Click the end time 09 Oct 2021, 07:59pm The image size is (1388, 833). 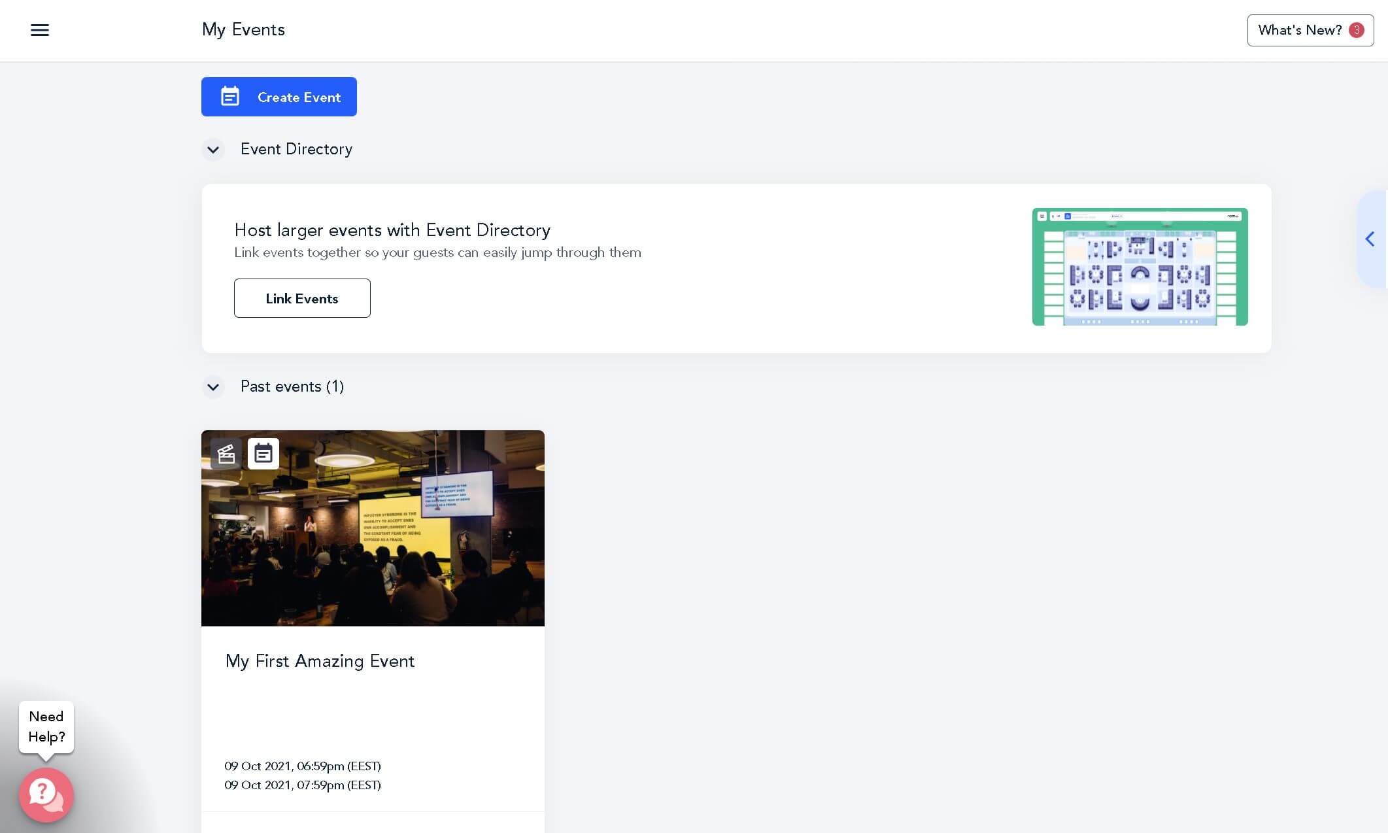pos(303,785)
